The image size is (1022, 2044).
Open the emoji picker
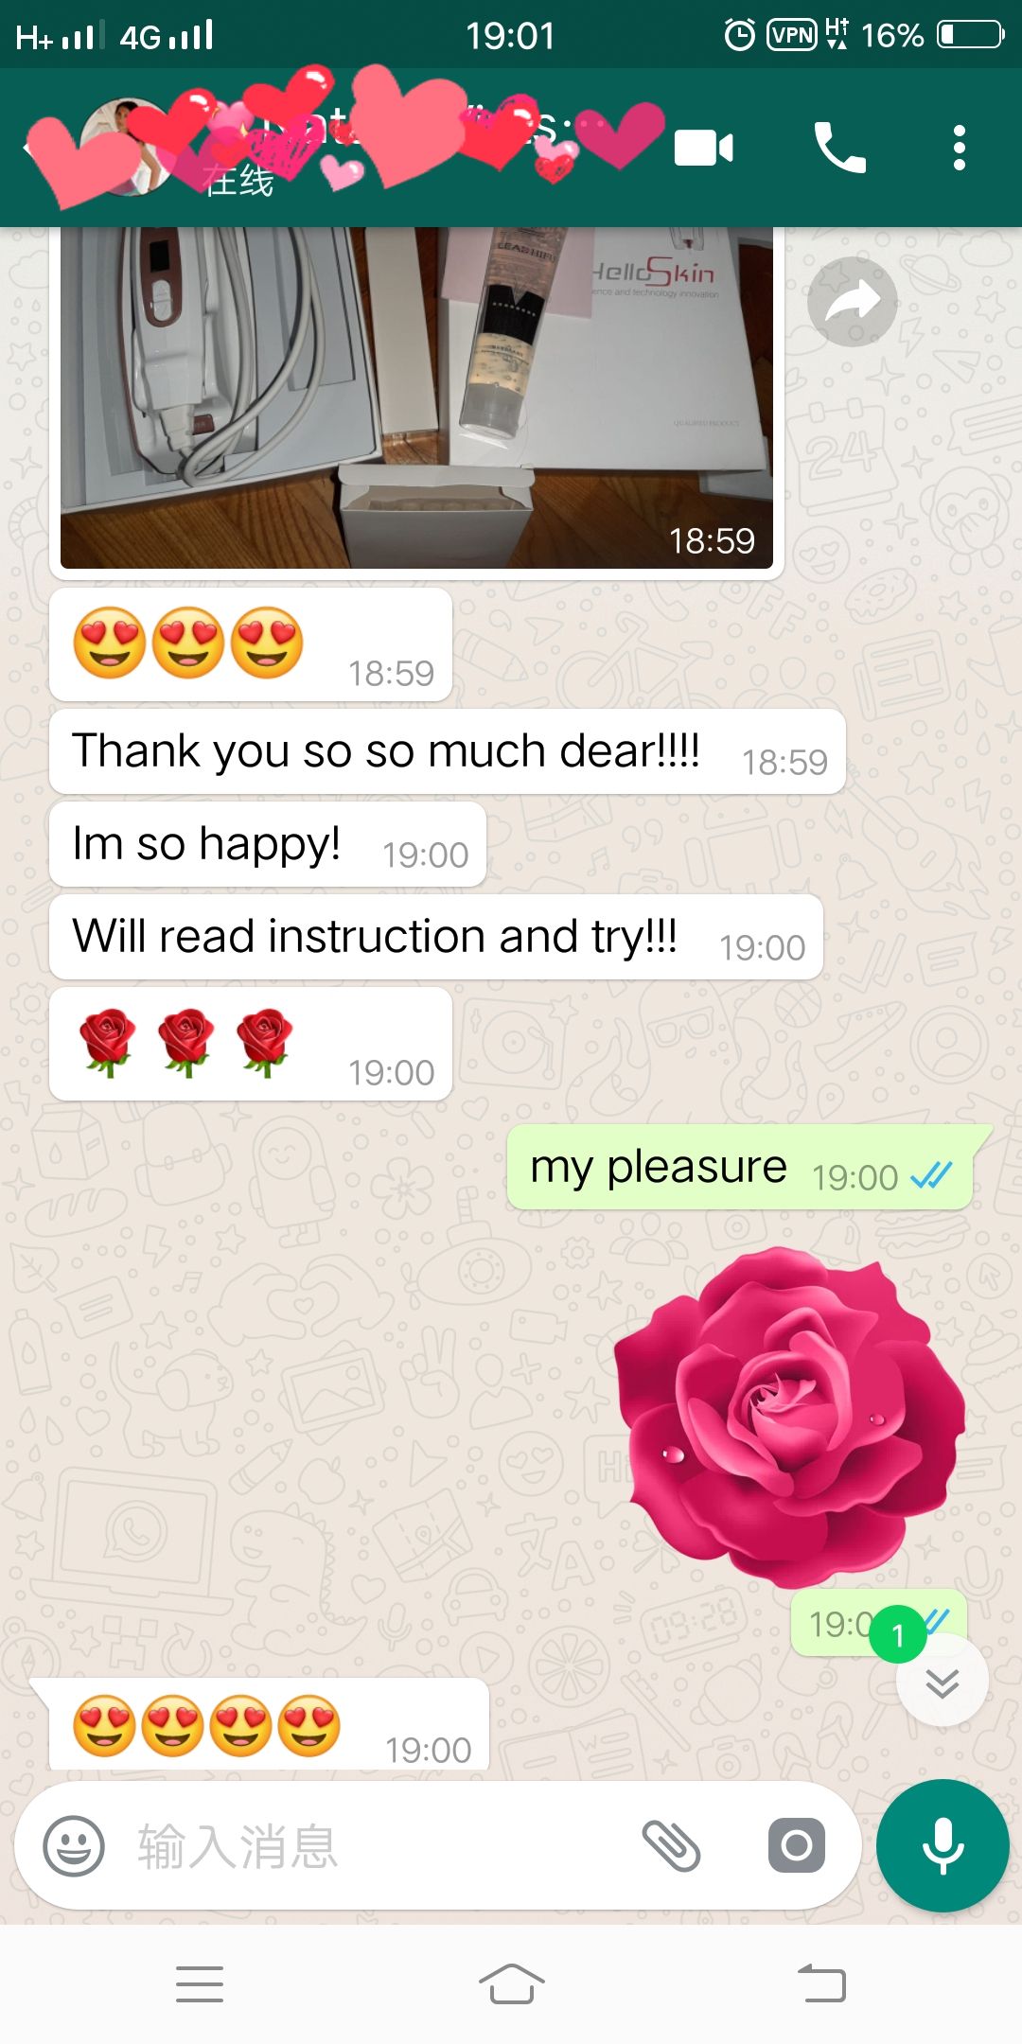click(x=74, y=1845)
